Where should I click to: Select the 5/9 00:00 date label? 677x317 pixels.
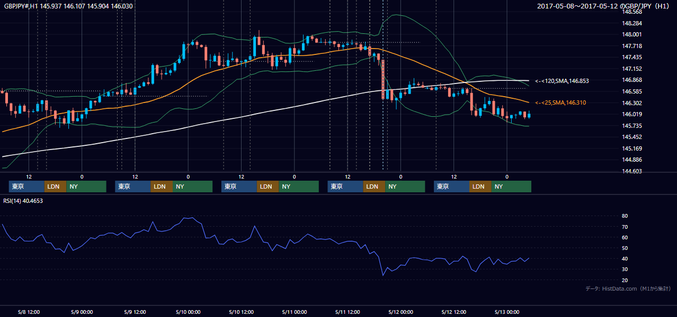82,312
